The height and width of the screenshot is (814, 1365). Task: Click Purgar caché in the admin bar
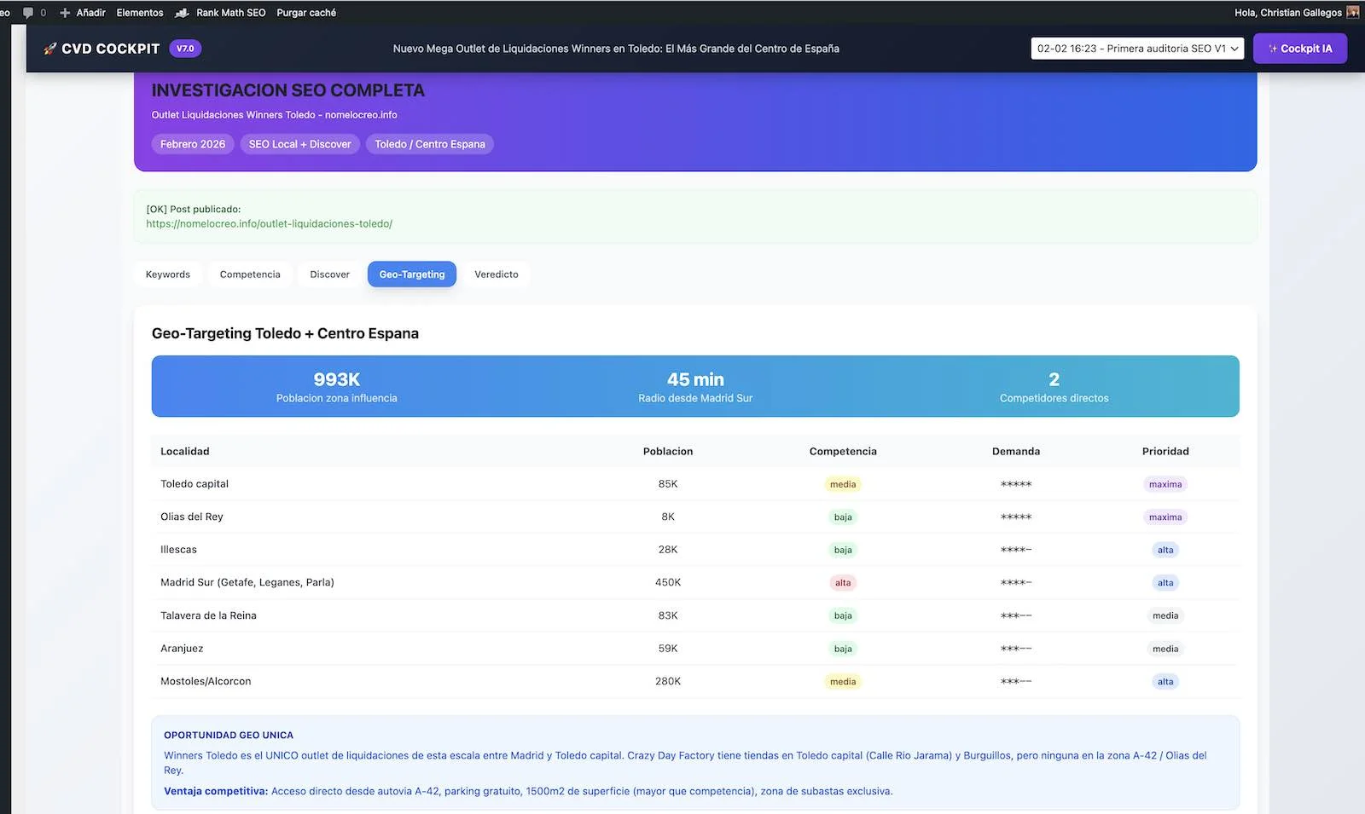coord(305,13)
